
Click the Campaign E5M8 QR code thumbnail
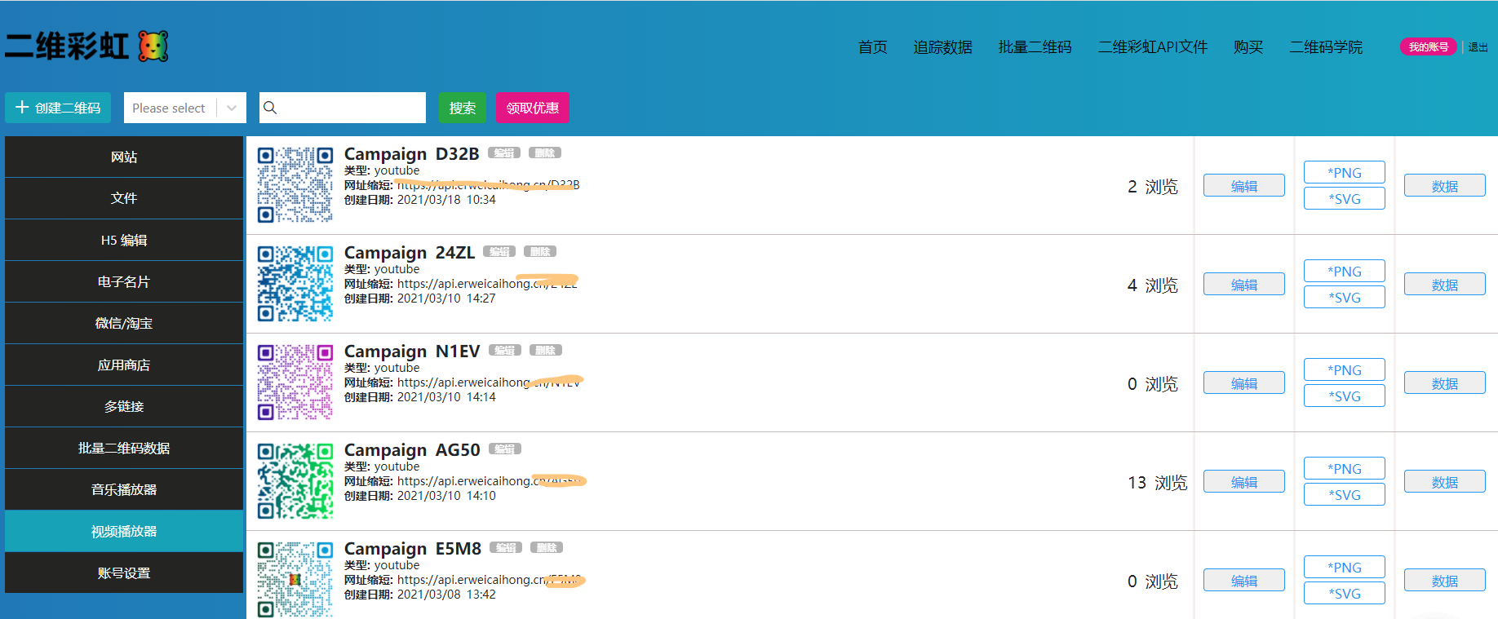click(295, 579)
